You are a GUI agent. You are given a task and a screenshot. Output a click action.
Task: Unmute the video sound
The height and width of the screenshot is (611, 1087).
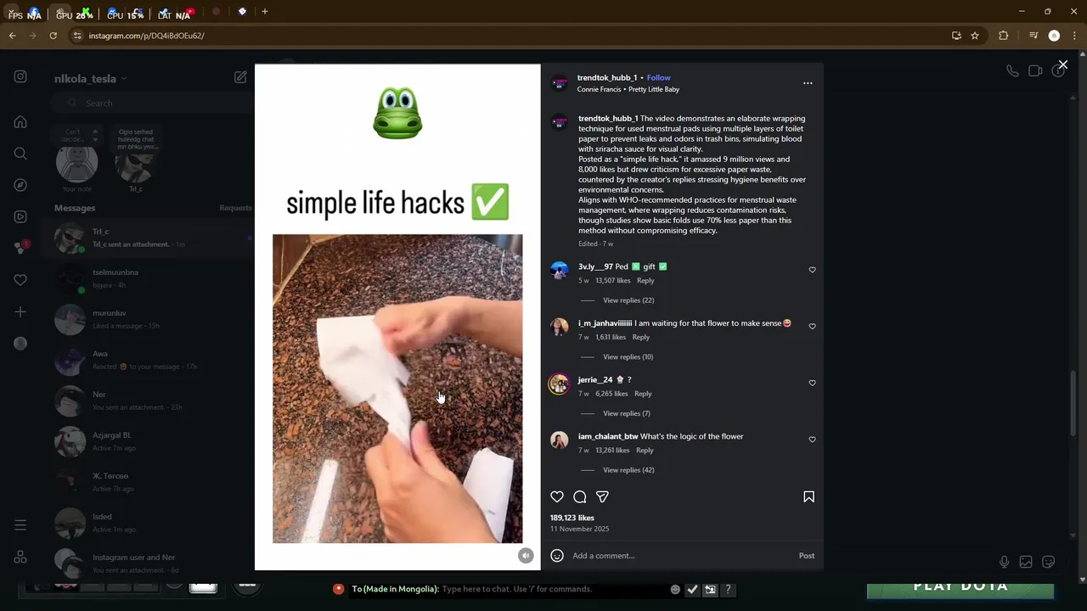[526, 556]
